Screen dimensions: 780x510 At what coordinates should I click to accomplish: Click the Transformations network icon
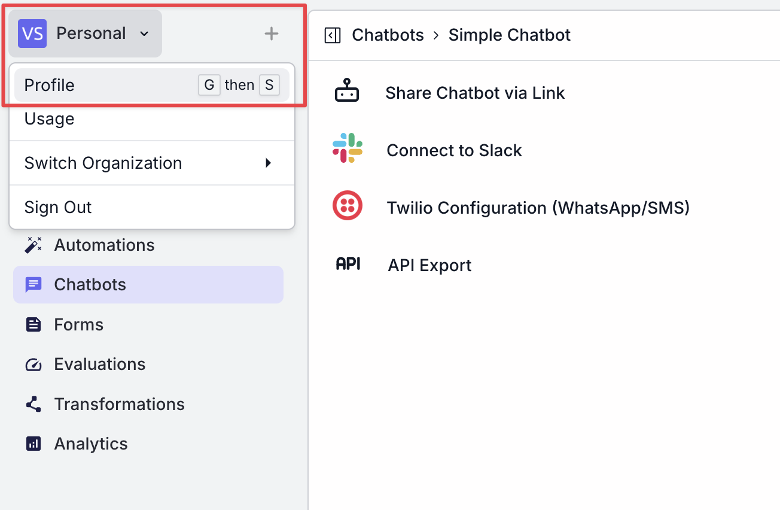[33, 404]
